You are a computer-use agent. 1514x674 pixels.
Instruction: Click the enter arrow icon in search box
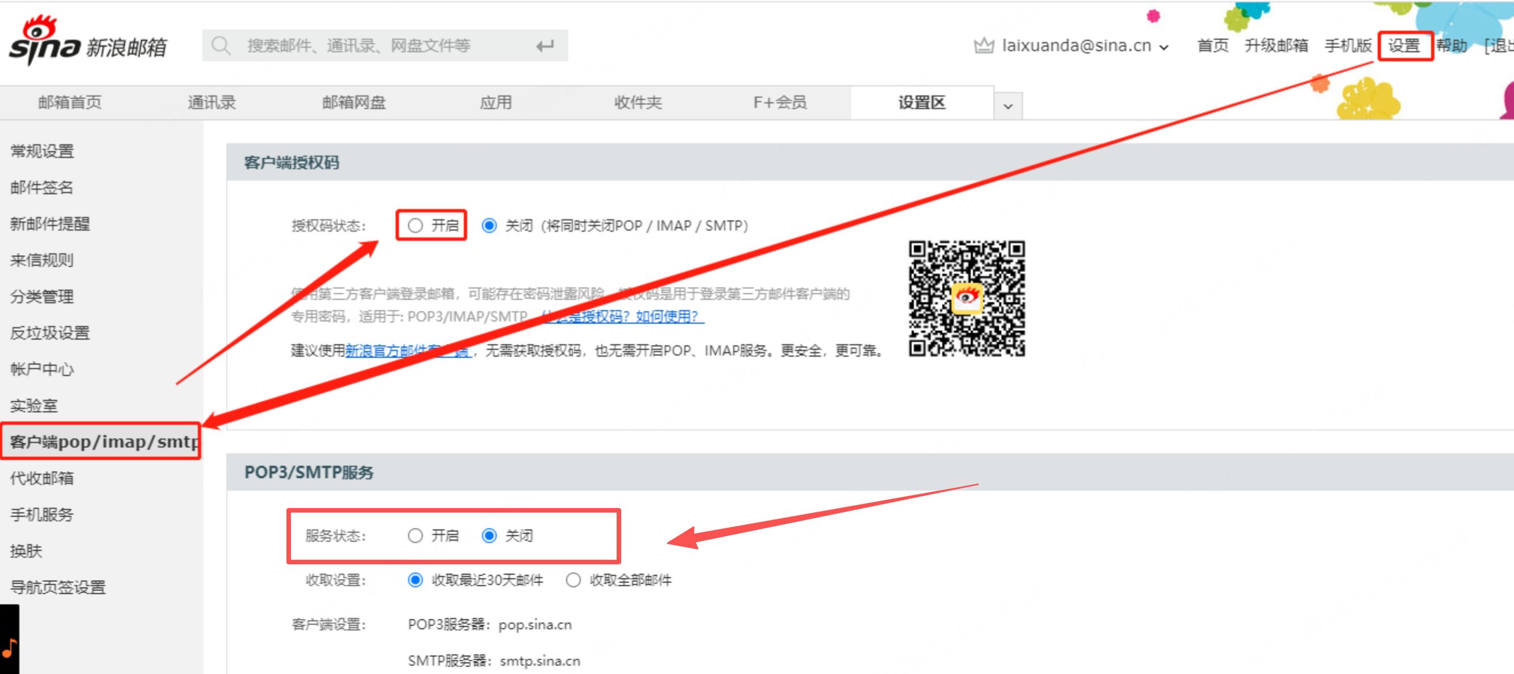(x=545, y=45)
